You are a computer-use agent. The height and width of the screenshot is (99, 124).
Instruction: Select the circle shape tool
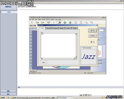tap(81, 23)
